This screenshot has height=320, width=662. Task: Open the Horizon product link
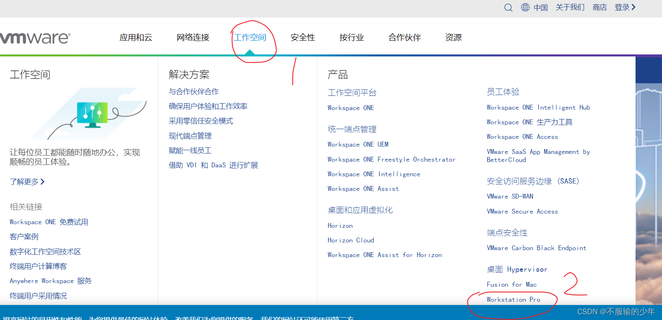[340, 226]
